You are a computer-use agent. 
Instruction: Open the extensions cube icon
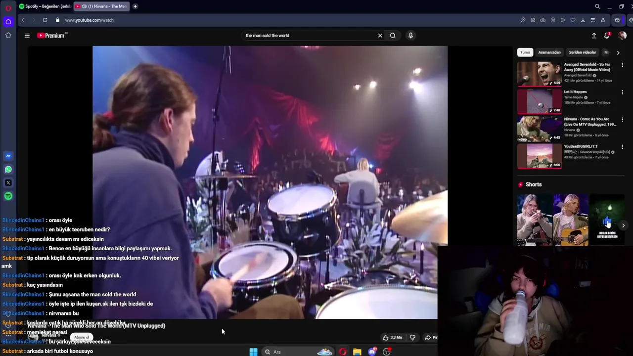tap(617, 20)
